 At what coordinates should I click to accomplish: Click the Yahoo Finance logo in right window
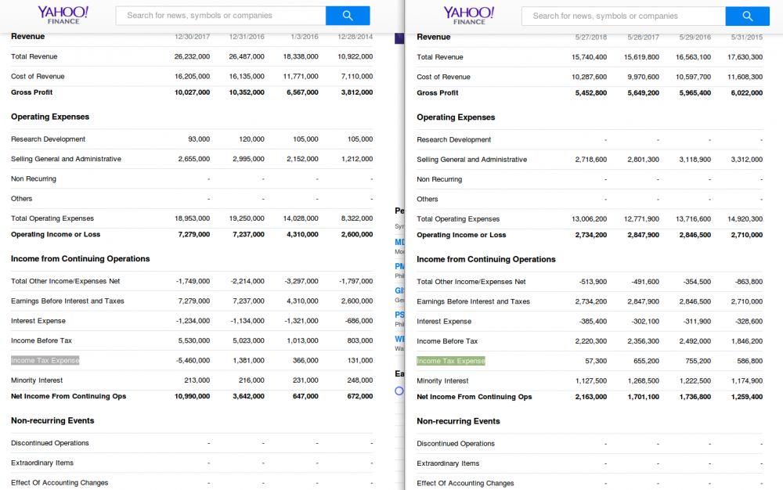tap(468, 15)
